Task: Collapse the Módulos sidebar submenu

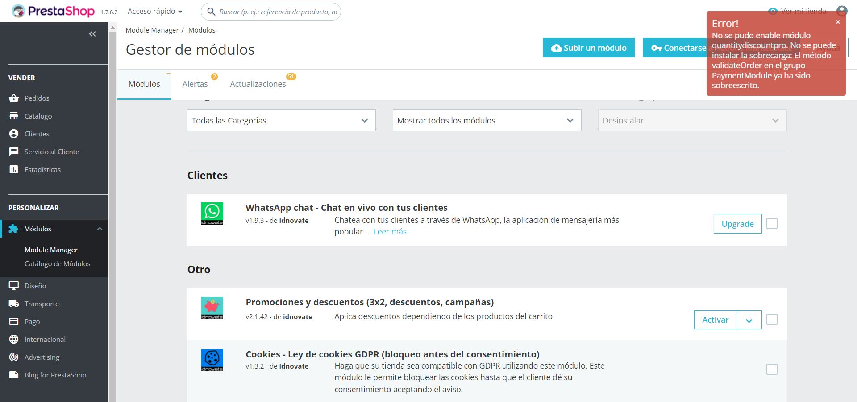Action: [x=100, y=229]
